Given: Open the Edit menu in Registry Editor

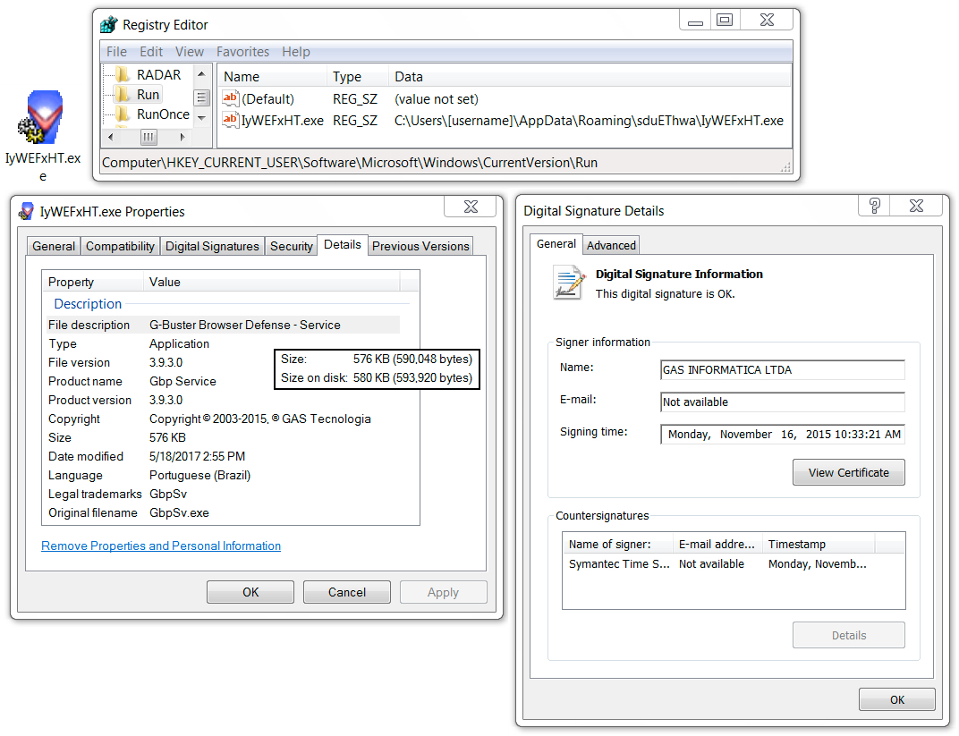Looking at the screenshot, I should (151, 52).
